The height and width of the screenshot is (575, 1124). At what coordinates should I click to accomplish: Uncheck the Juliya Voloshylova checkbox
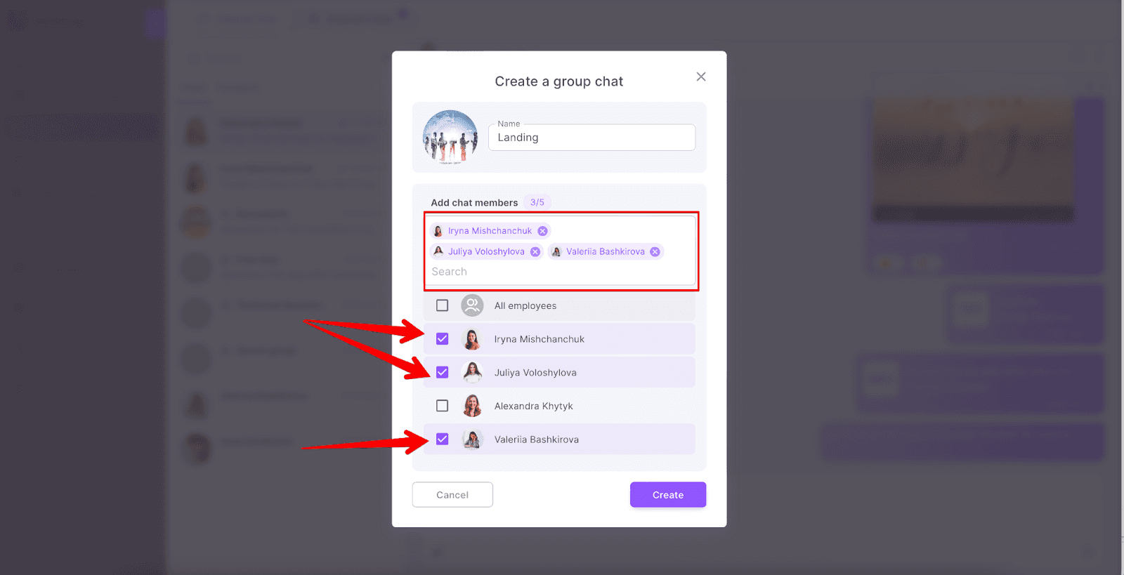(x=442, y=372)
